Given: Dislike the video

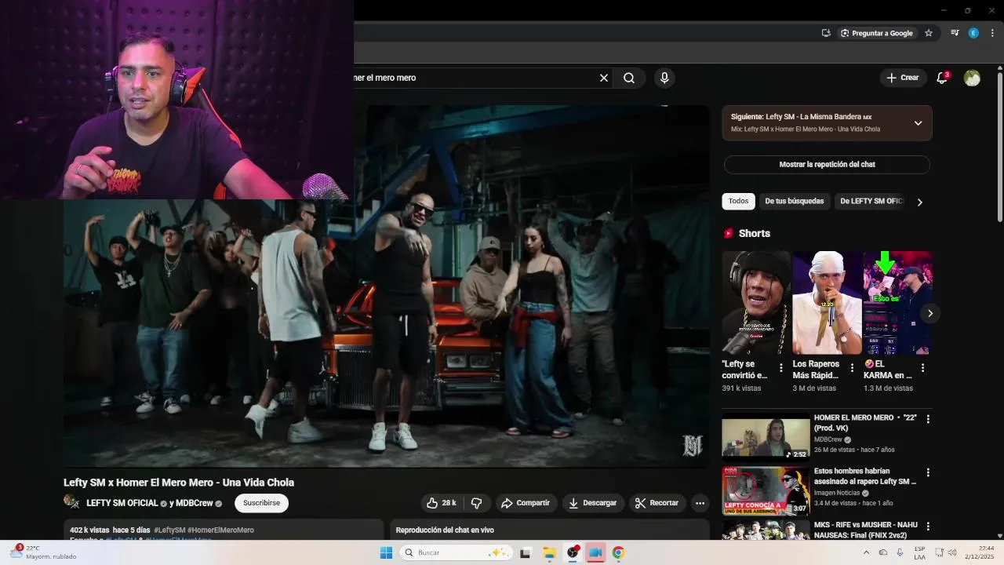Looking at the screenshot, I should 476,503.
